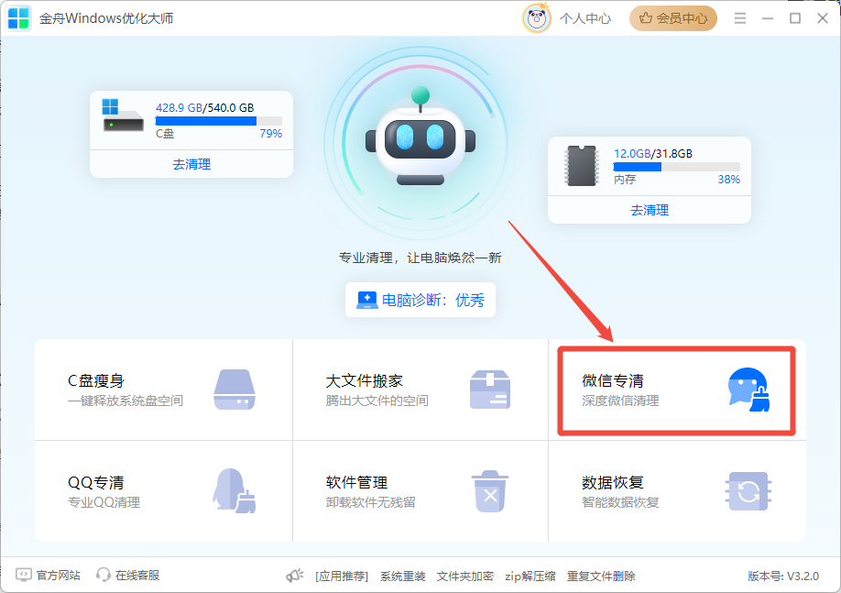Click the robot mascot in the center
Screen dimensions: 841x593
(x=420, y=137)
